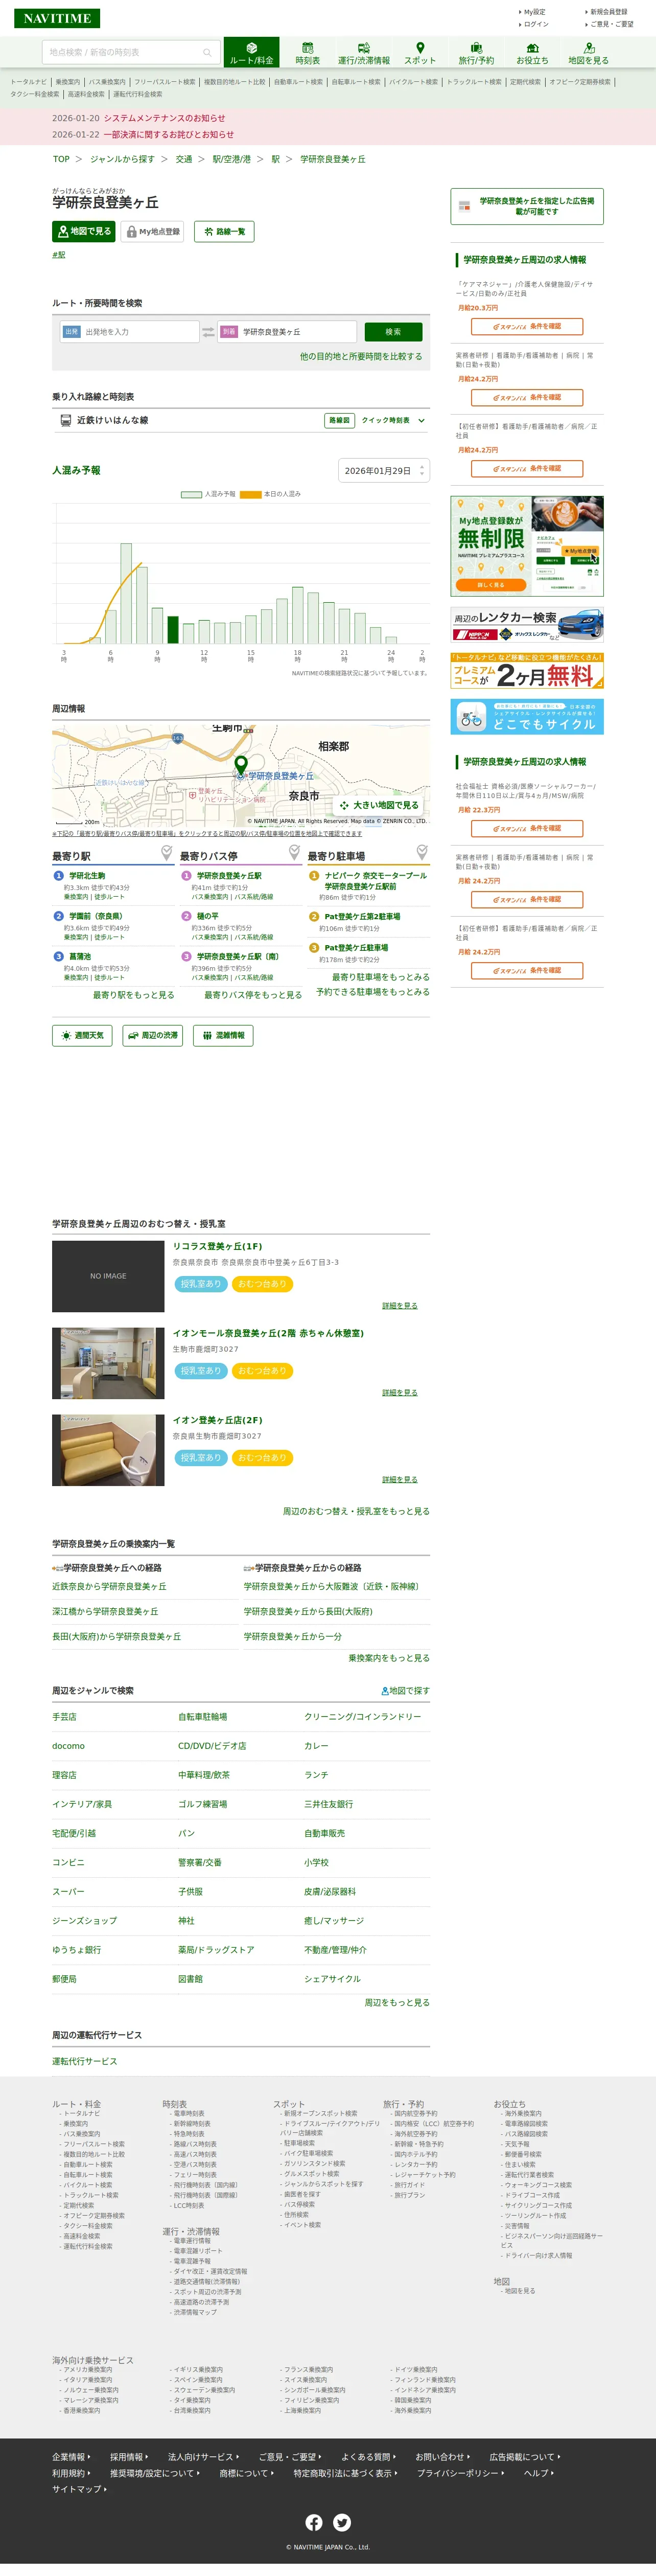Expand the クイック時刻表 dropdown
Viewport: 656px width, 2576px height.
point(393,420)
